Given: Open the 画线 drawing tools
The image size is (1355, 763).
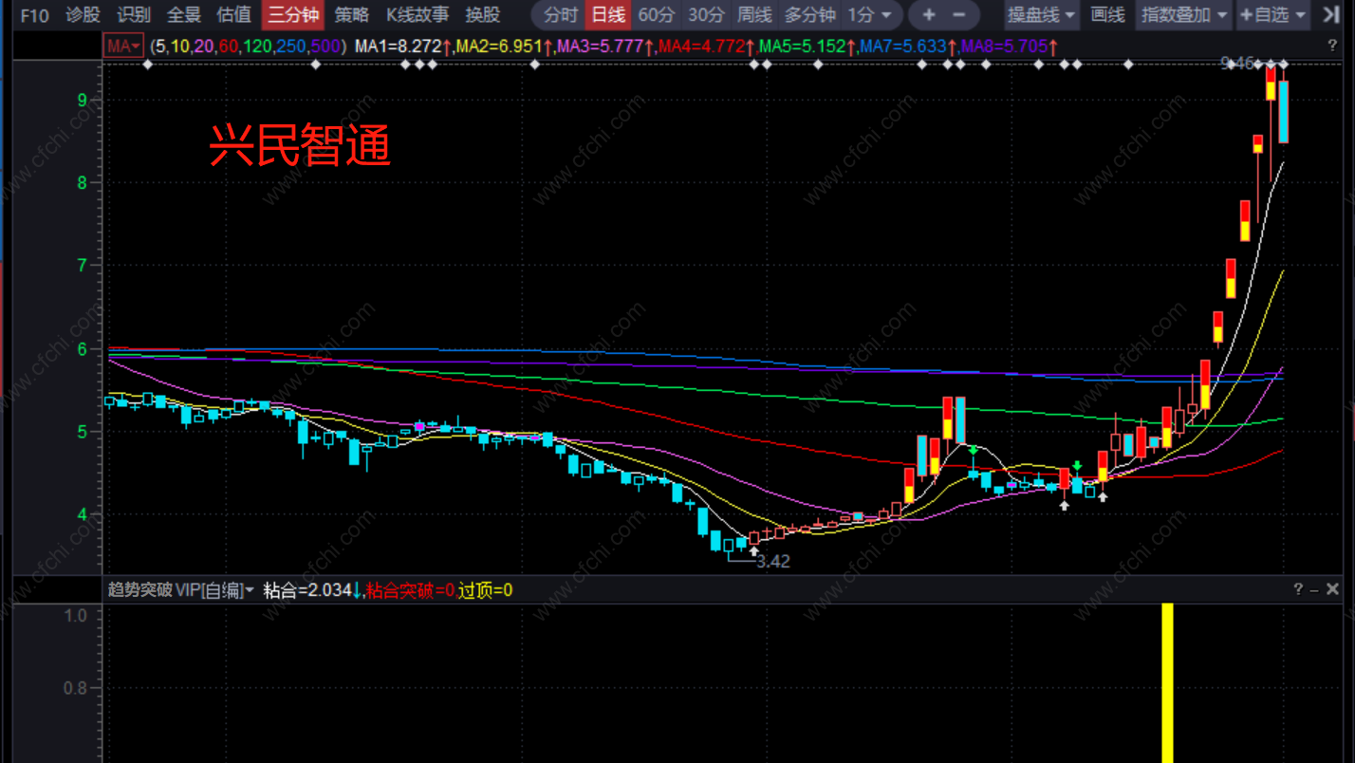Looking at the screenshot, I should click(x=1107, y=15).
